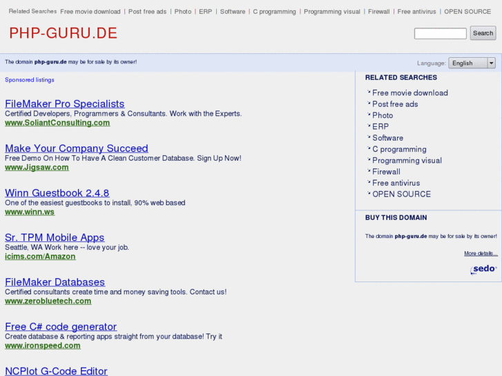Image resolution: width=502 pixels, height=376 pixels.
Task: Open sidebar Software related search
Action: click(387, 138)
